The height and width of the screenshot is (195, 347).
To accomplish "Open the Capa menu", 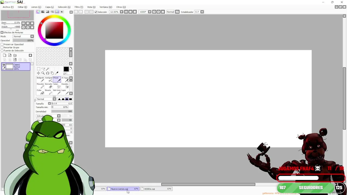I will pos(49,7).
